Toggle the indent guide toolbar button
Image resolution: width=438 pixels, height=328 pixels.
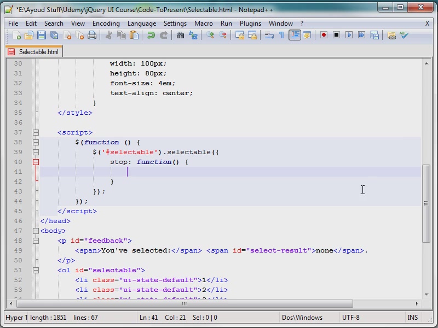295,35
